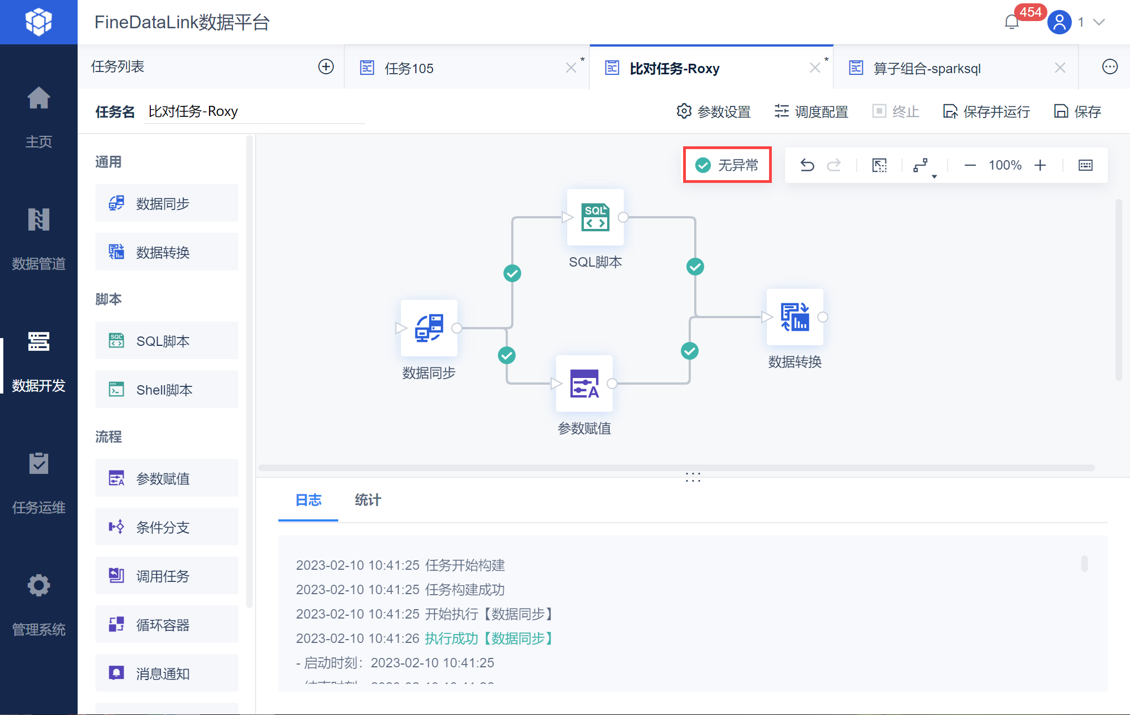Screen dimensions: 1130x715
Task: Click the notification bell icon
Action: (x=1012, y=22)
